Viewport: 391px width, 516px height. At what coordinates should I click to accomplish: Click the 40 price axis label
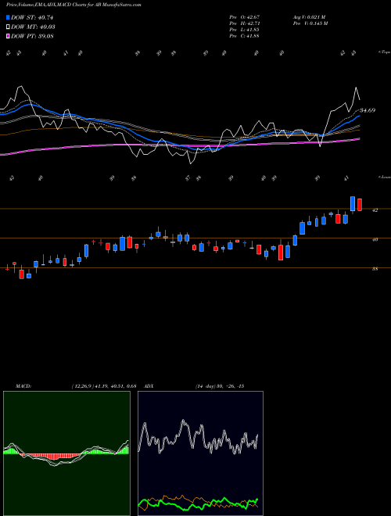click(x=375, y=239)
